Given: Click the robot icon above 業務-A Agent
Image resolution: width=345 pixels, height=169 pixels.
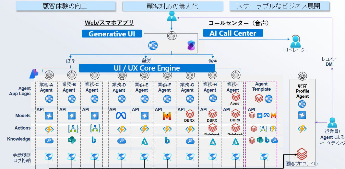Looking at the screenshot, I should click(49, 75).
